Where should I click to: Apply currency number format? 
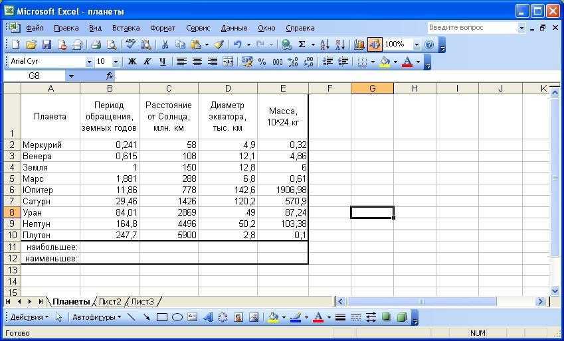(246, 62)
